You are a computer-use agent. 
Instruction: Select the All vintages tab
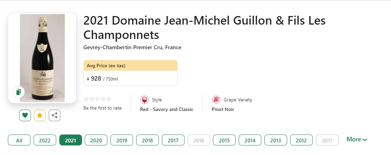(x=19, y=140)
